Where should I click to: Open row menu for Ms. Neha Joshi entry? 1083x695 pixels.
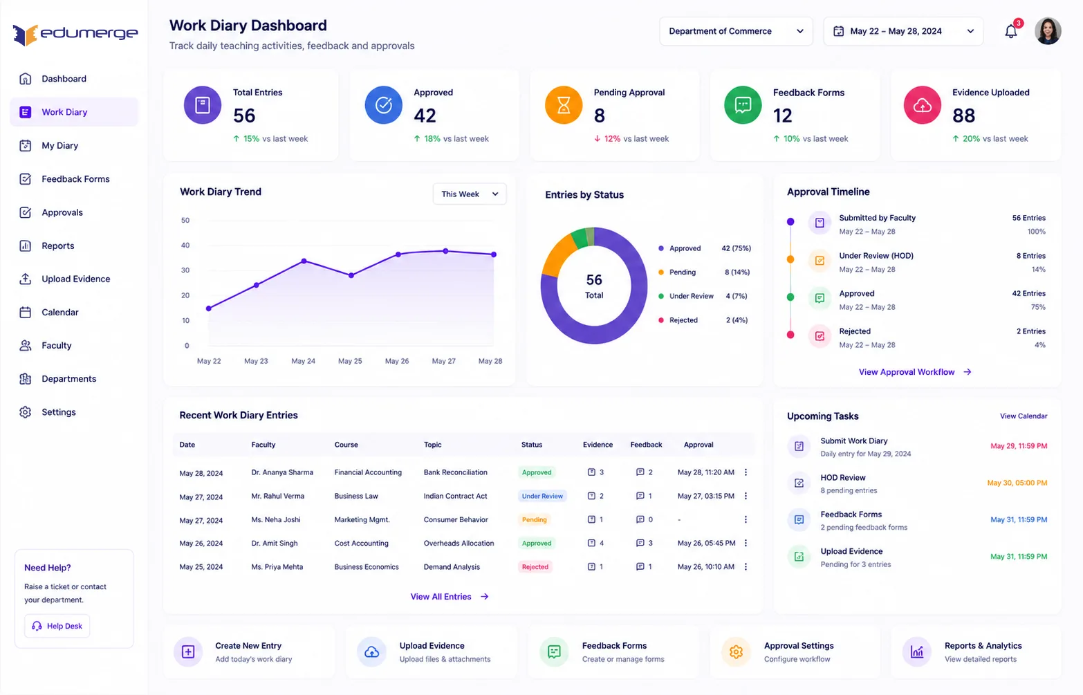[746, 519]
